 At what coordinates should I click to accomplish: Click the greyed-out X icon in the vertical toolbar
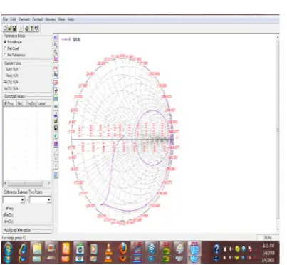click(56, 165)
